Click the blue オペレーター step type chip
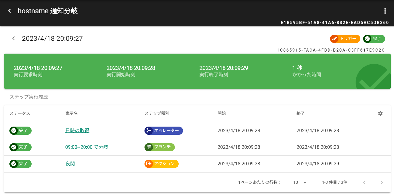Image resolution: width=394 pixels, height=196 pixels. [x=164, y=131]
